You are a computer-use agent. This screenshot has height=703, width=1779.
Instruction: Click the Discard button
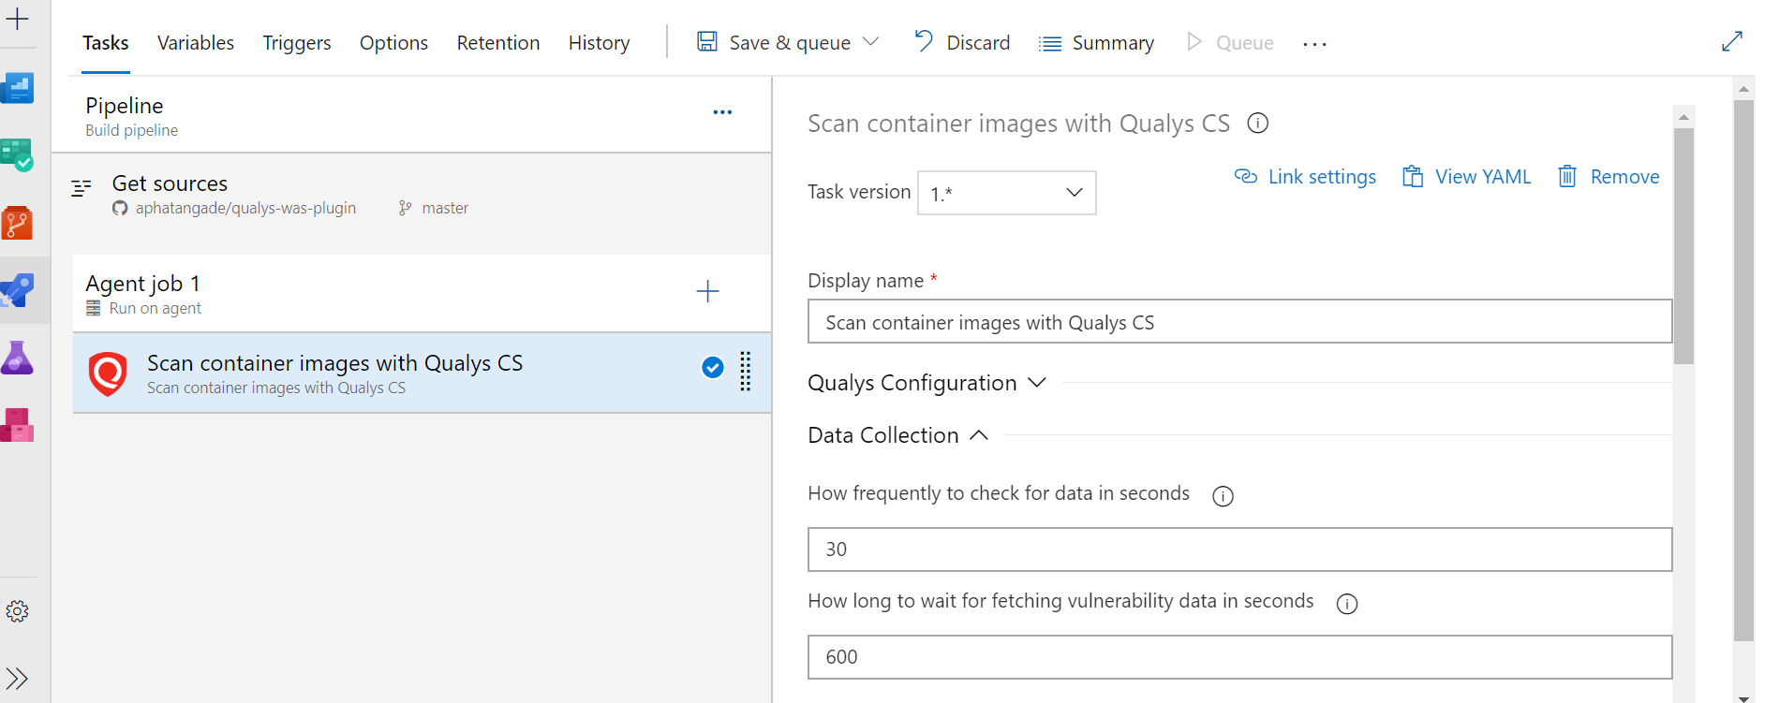click(x=962, y=43)
